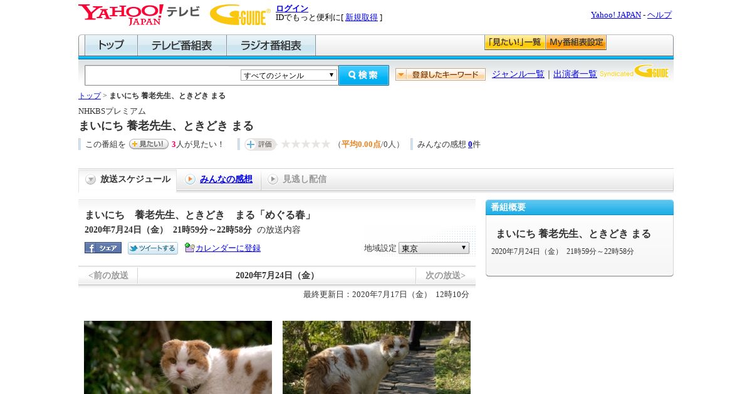Click the 最終更新日 timestamp text

point(386,294)
